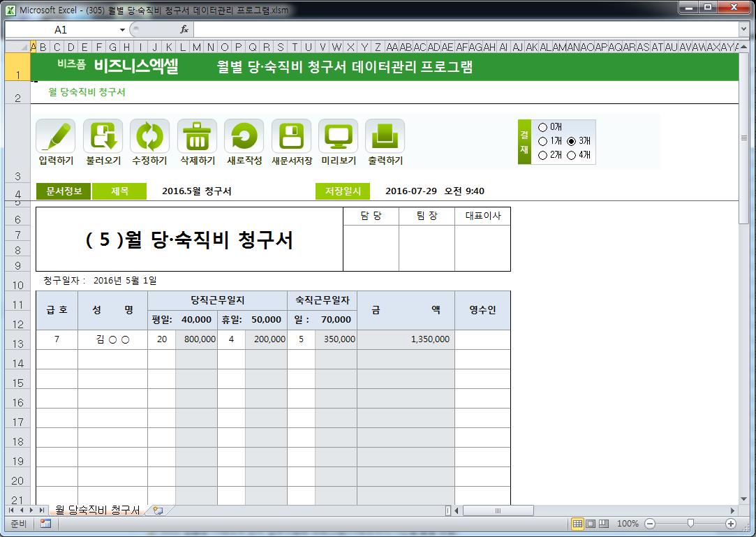This screenshot has height=537, width=756.
Task: Switch to Page Layout view in status bar
Action: [x=591, y=524]
